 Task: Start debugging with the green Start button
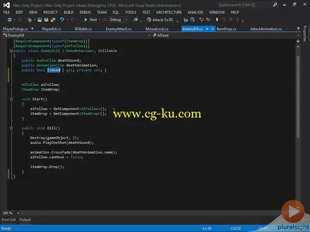91,20
